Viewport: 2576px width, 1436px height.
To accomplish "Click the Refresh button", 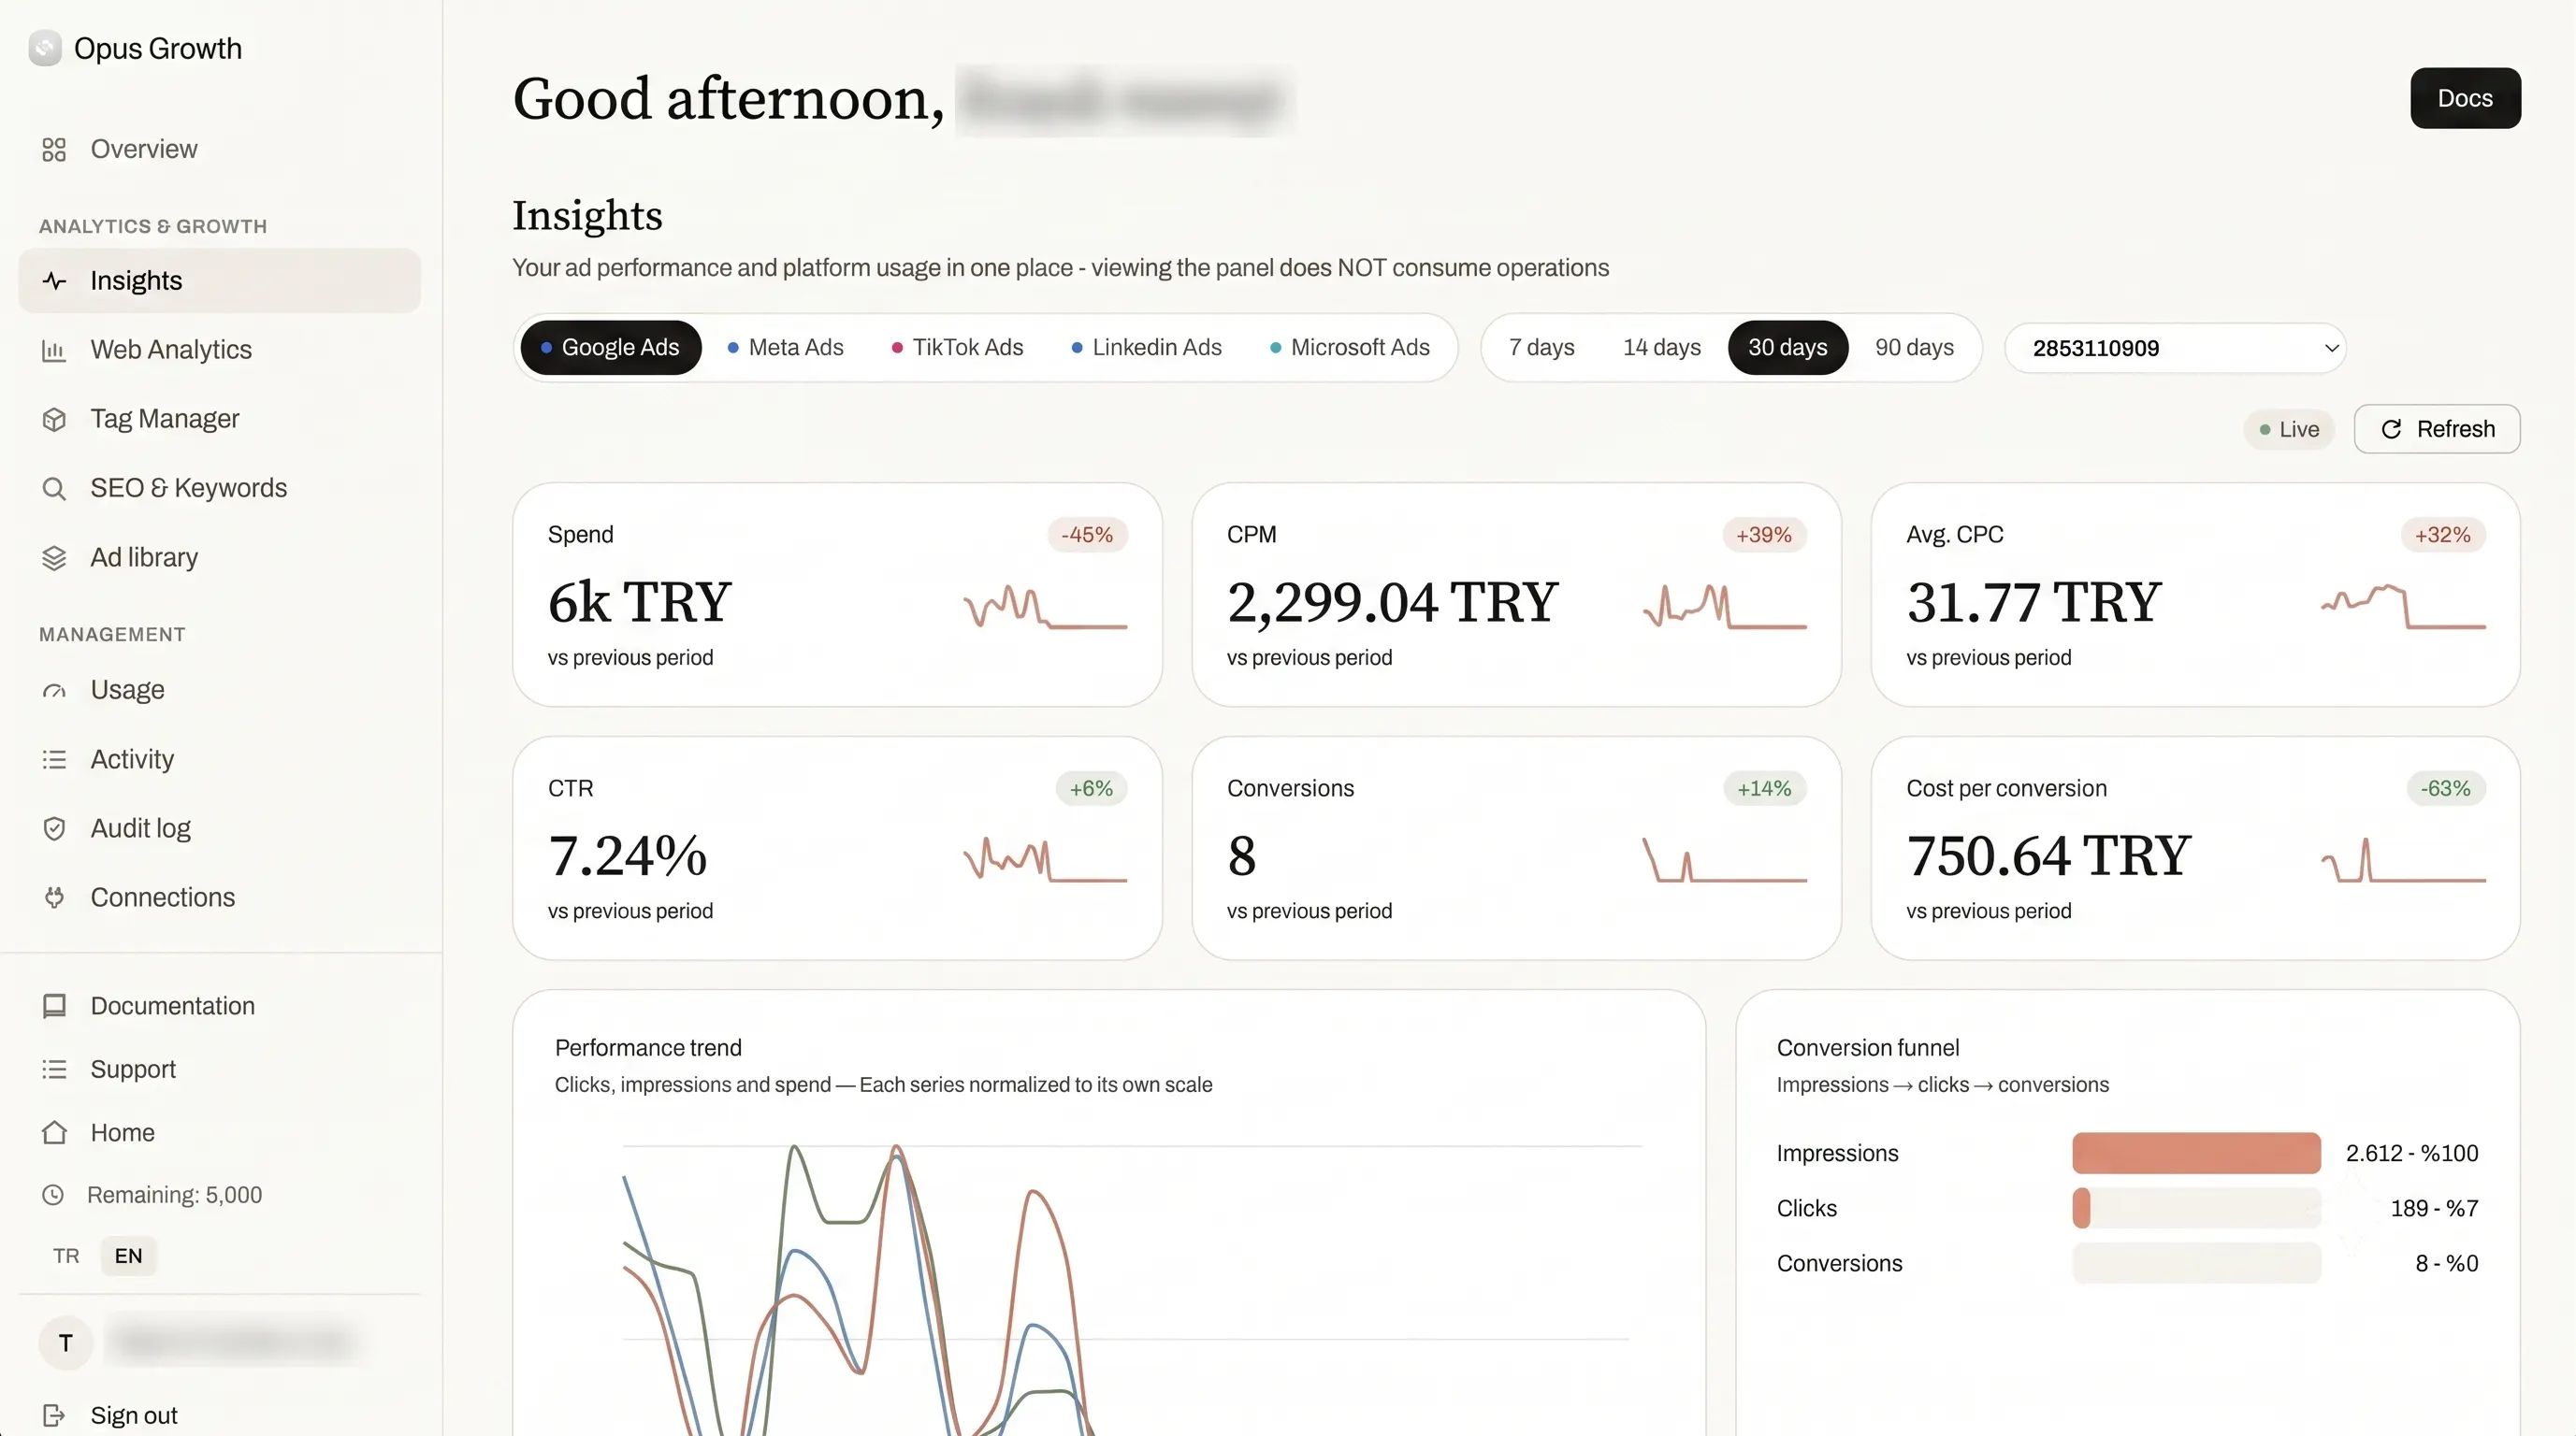I will pyautogui.click(x=2437, y=429).
